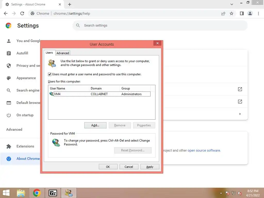The height and width of the screenshot is (198, 264).
Task: Open File Explorer from taskbar
Action: click(x=21, y=193)
